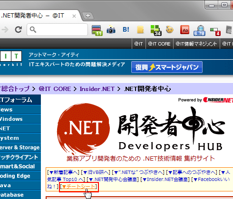Image resolution: width=233 pixels, height=199 pixels.
Task: Click the ▼チートシート link
Action: click(x=78, y=187)
